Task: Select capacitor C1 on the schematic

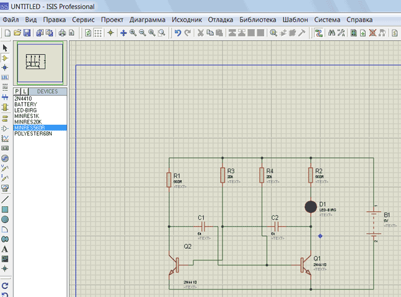Action: [203, 227]
